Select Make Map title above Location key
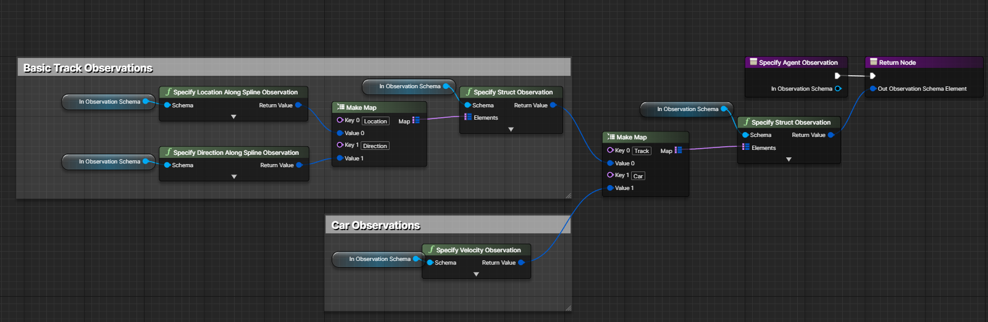 (379, 107)
